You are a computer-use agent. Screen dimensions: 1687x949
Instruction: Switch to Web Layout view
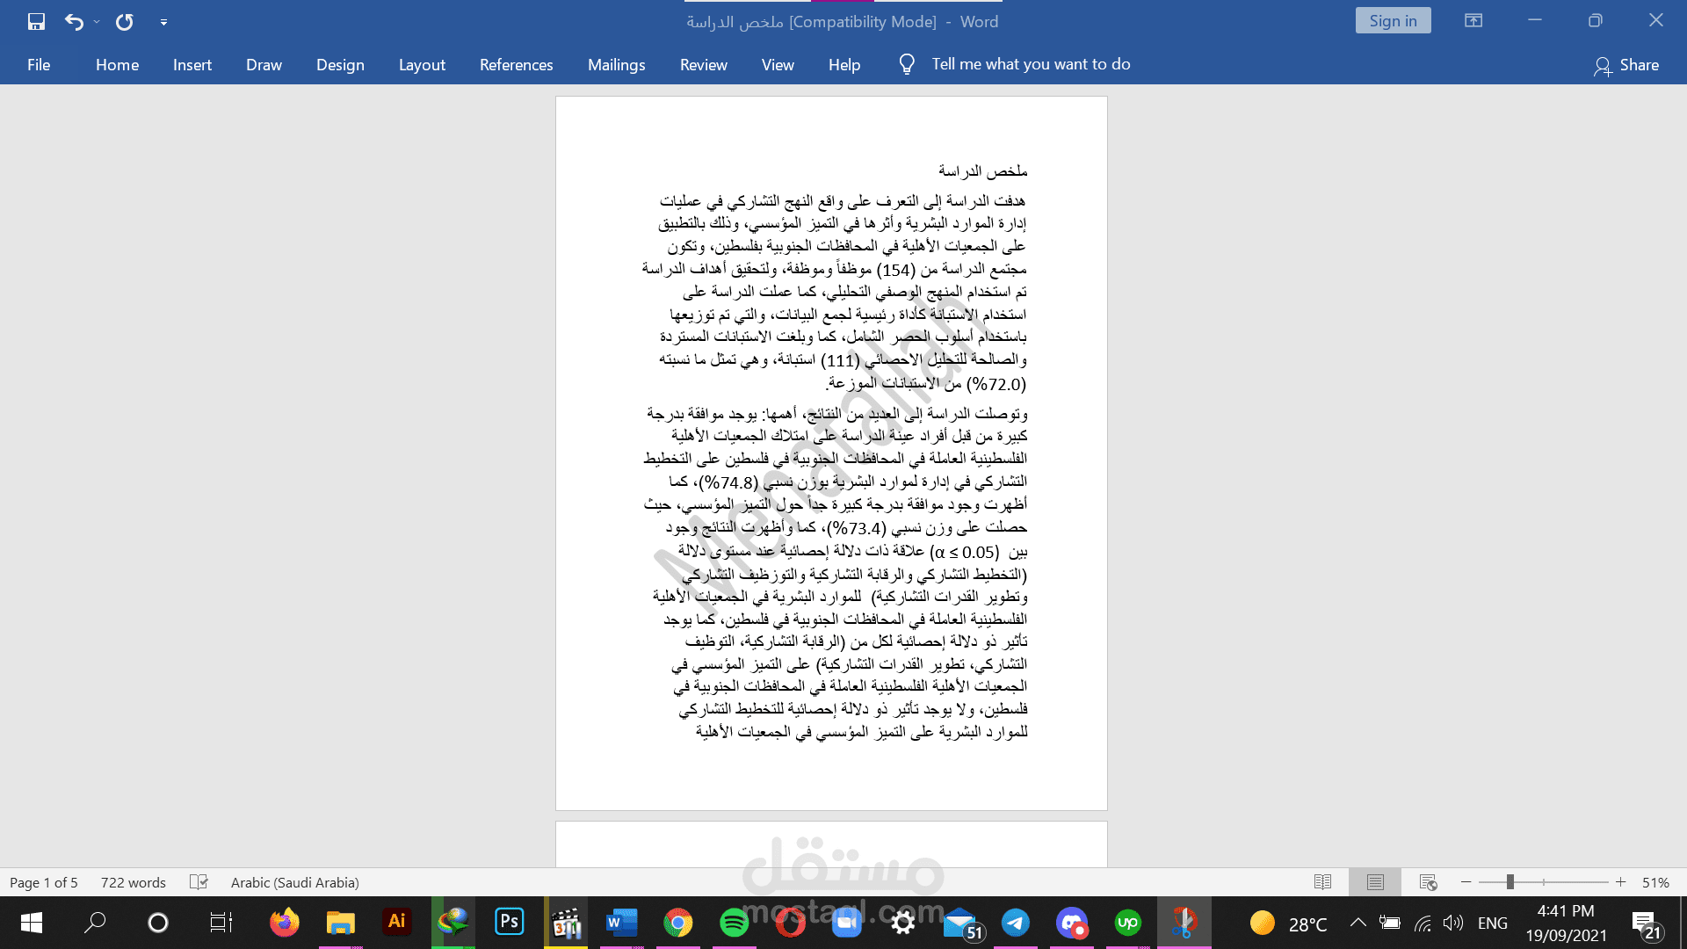(x=1428, y=882)
